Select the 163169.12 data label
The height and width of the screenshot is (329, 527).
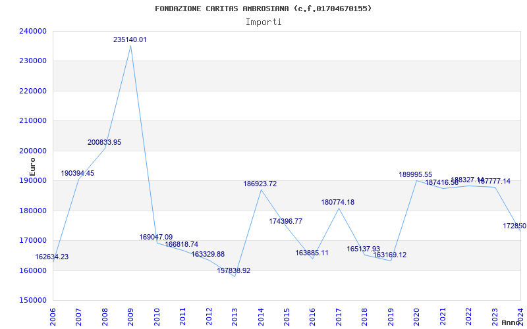(389, 255)
